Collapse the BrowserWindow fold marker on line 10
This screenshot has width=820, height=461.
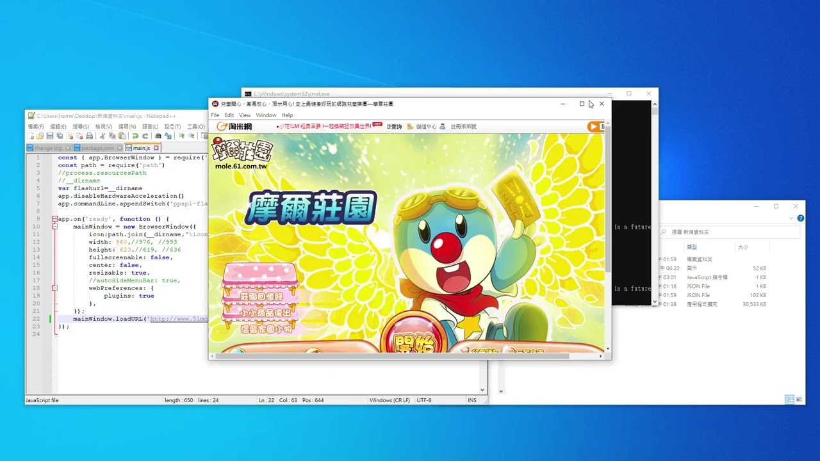point(54,227)
